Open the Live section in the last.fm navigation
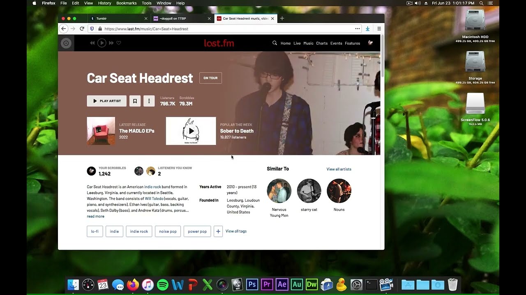 (x=297, y=43)
